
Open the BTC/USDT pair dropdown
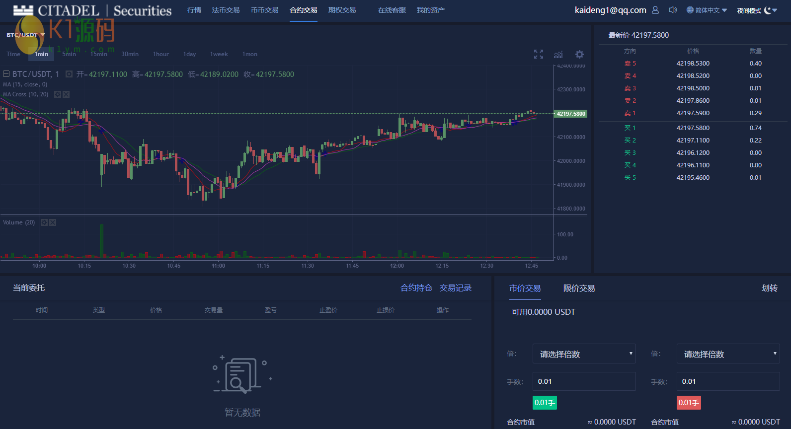25,35
